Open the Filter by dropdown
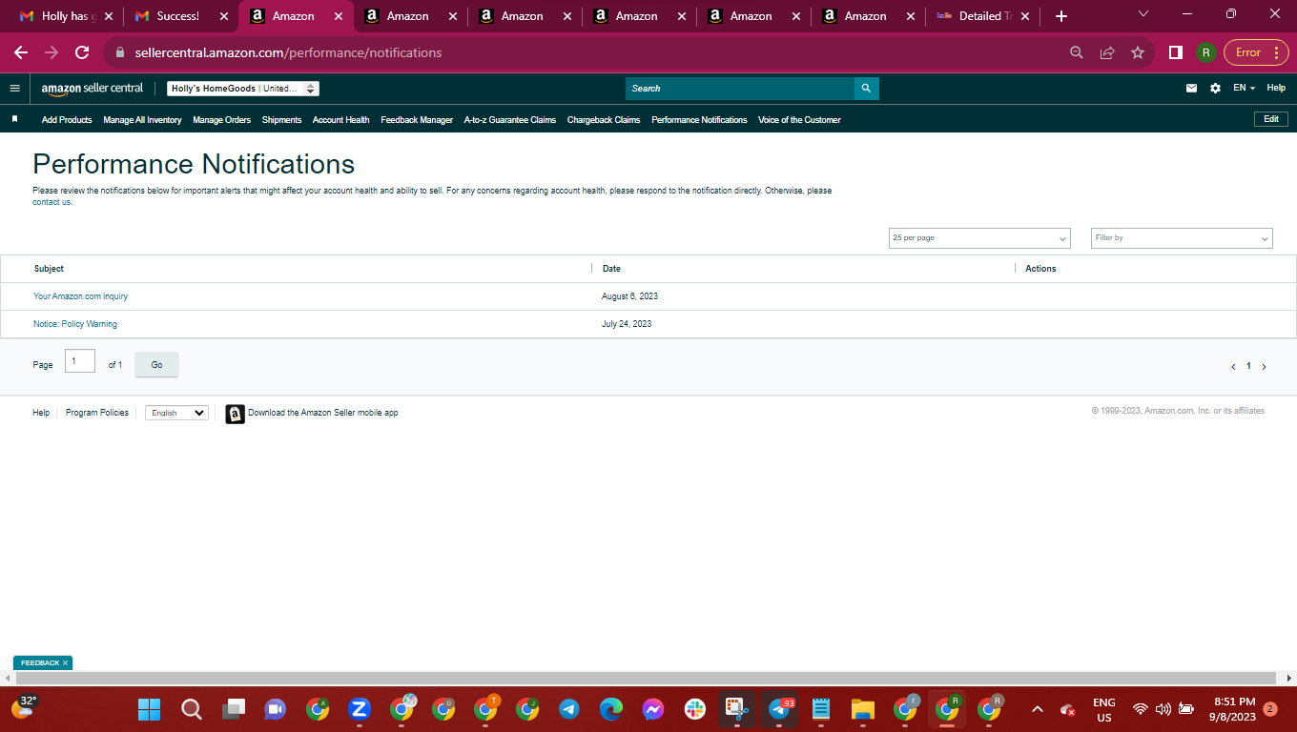 (x=1182, y=238)
